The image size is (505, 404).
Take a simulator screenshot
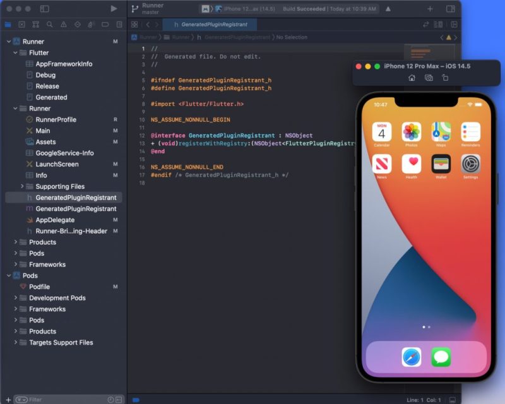click(x=429, y=78)
